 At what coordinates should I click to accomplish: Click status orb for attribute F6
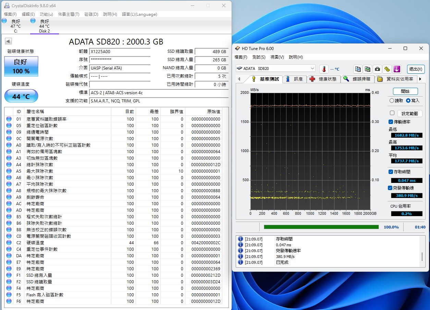(x=9, y=301)
